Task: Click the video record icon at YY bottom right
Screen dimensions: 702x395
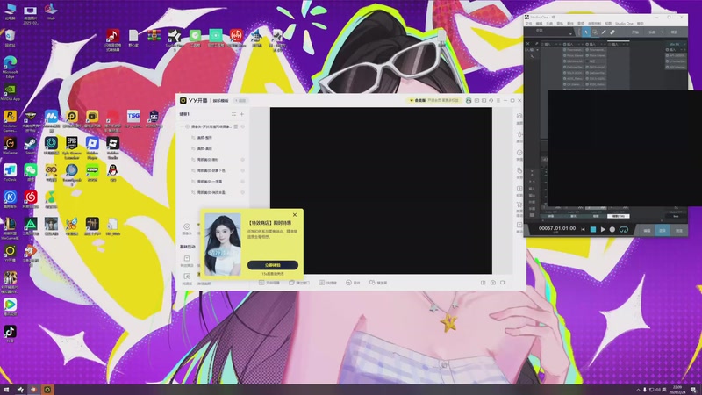Action: coord(503,283)
